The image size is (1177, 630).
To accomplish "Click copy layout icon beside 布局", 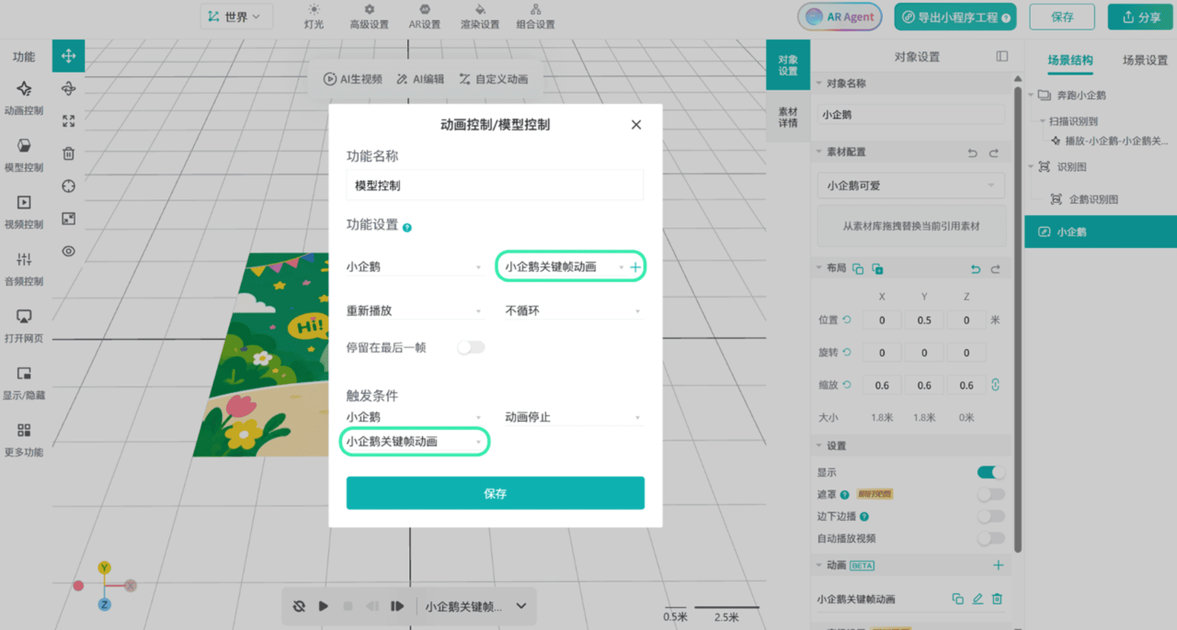I will click(858, 269).
